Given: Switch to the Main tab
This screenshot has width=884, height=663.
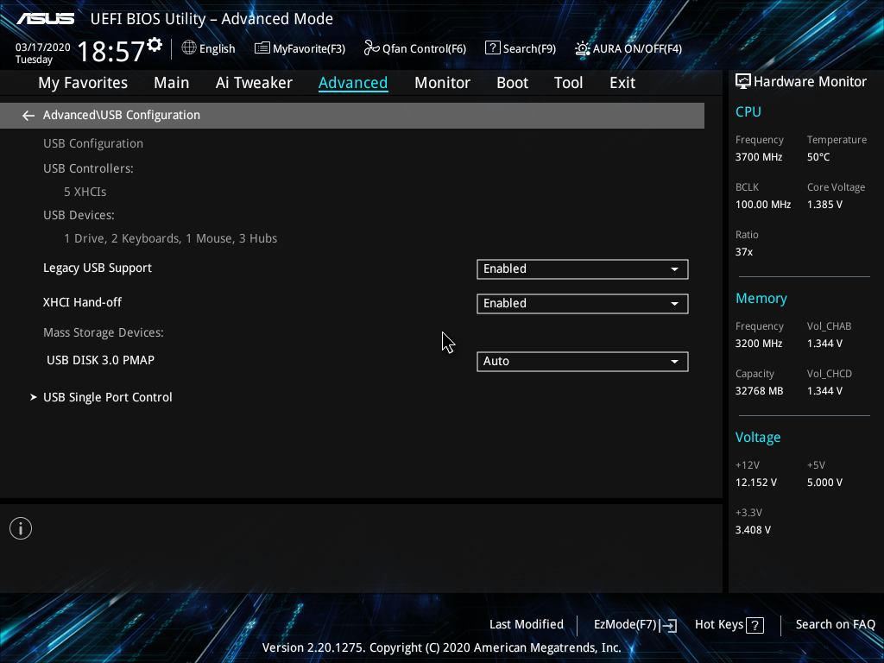Looking at the screenshot, I should tap(172, 83).
